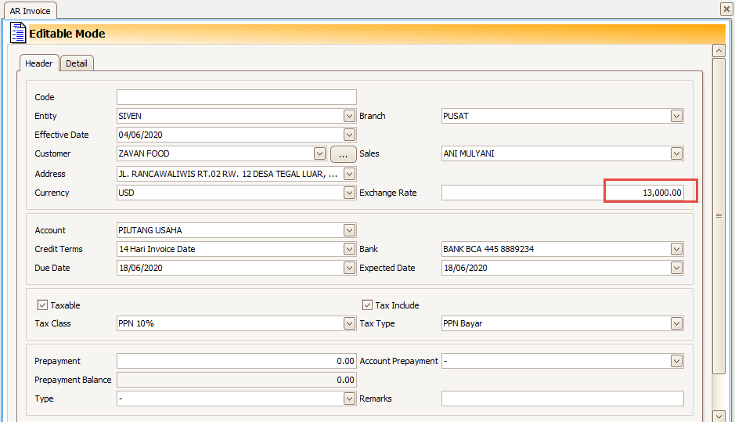This screenshot has height=422, width=735.
Task: Uncheck the Taxable checkbox
Action: pos(42,305)
